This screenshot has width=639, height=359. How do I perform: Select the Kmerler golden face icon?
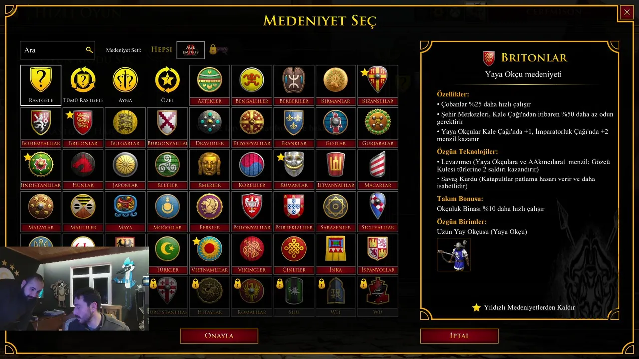210,170
